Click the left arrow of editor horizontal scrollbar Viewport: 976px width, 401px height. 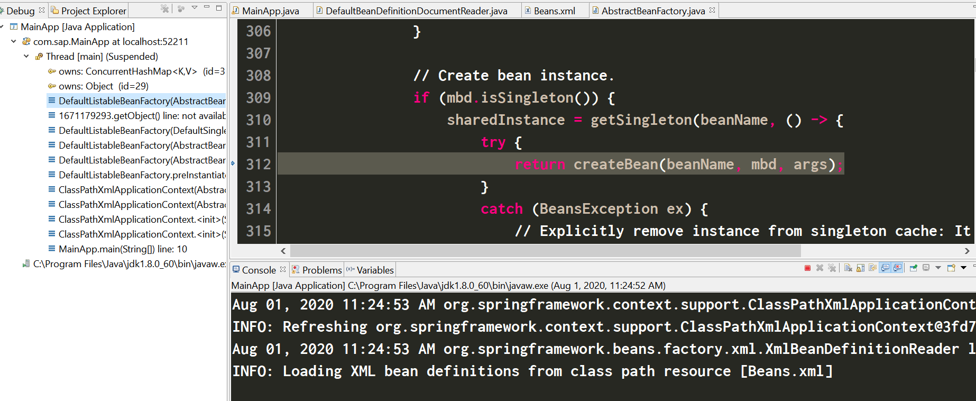[x=283, y=251]
